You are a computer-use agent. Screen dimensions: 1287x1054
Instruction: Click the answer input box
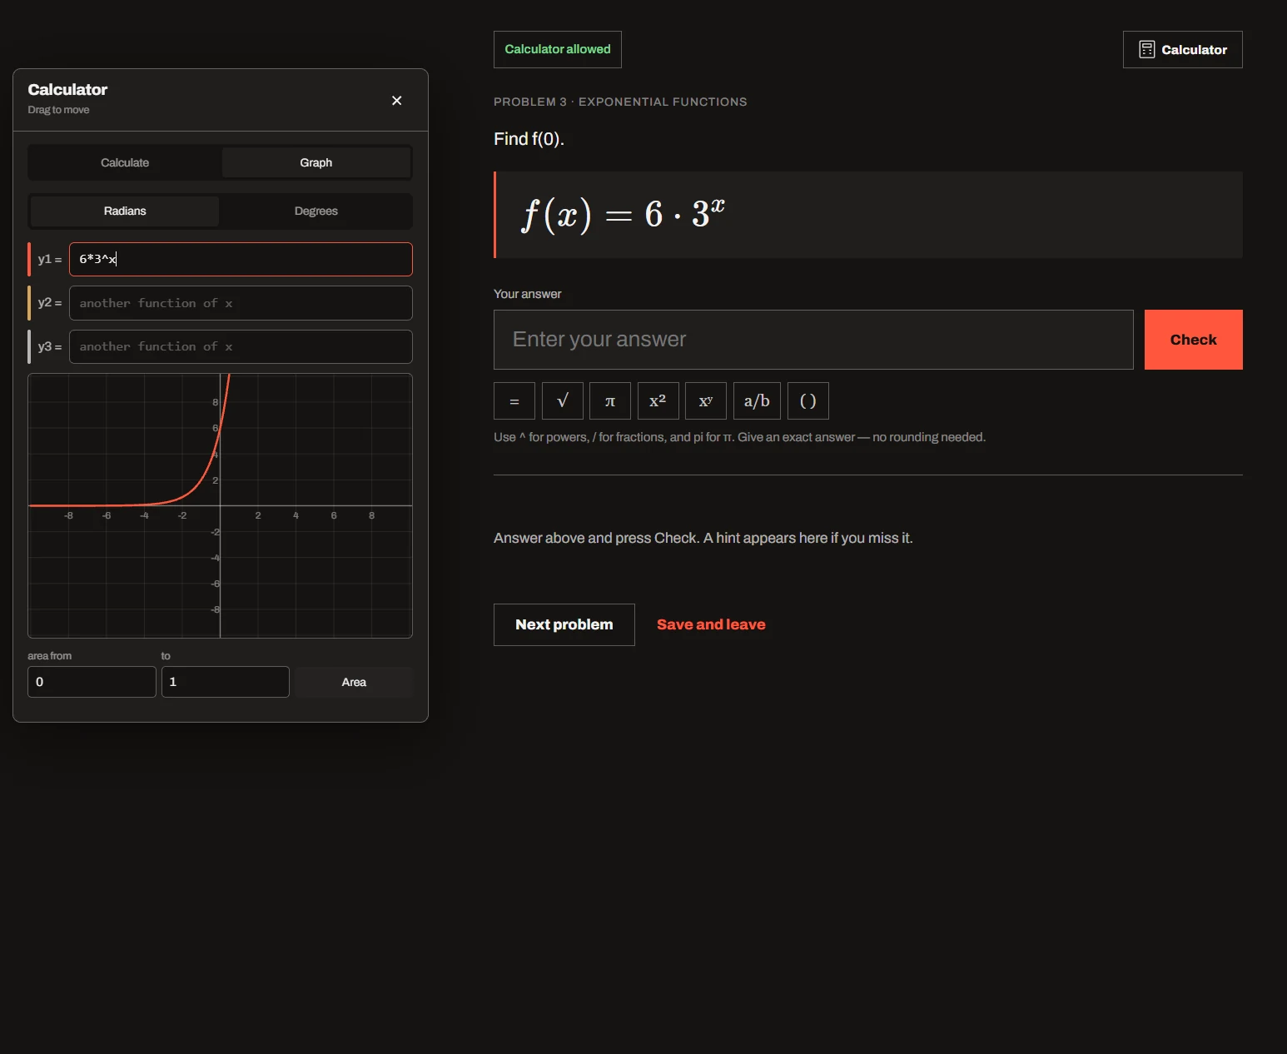[x=813, y=340]
